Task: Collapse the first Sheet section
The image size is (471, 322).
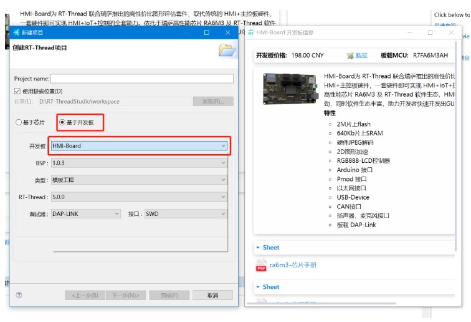Action: tap(258, 248)
